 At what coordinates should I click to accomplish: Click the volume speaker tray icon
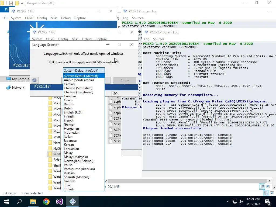(x=241, y=202)
